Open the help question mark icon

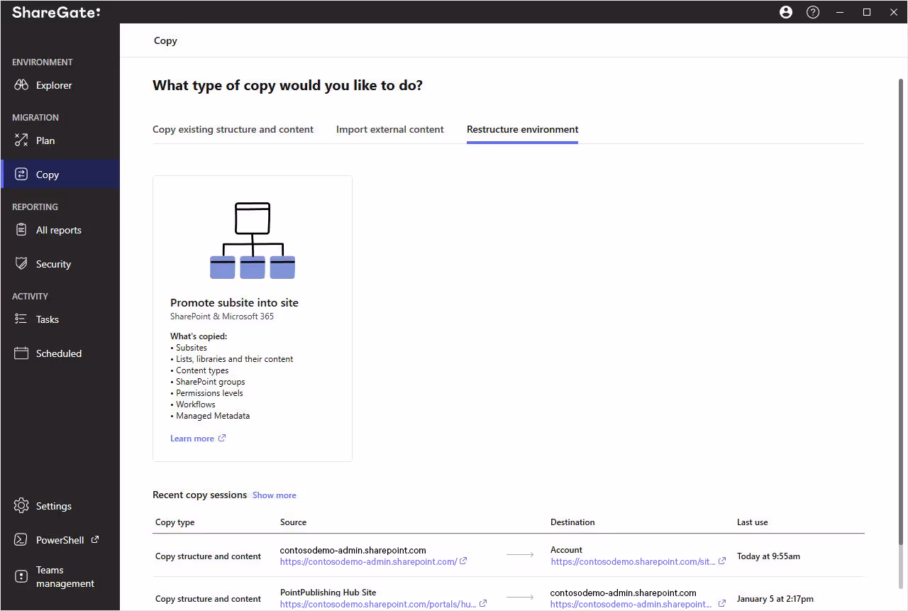coord(813,12)
